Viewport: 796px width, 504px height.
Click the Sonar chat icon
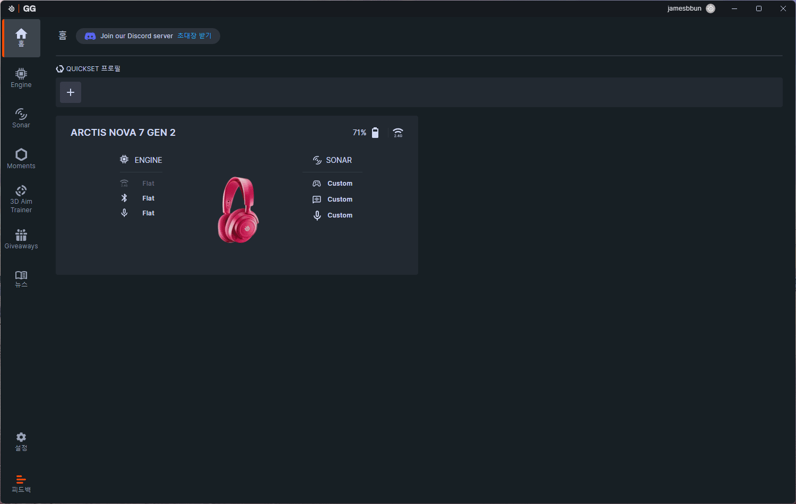[317, 199]
